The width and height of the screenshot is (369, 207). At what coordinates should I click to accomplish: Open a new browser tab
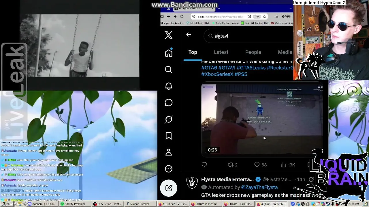point(219,8)
